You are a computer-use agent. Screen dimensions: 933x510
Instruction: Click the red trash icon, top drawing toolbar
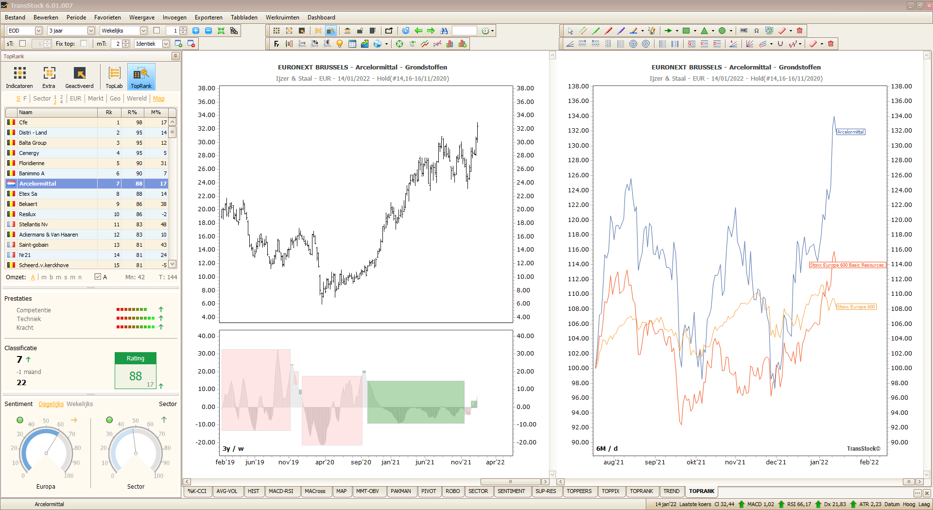pyautogui.click(x=799, y=31)
